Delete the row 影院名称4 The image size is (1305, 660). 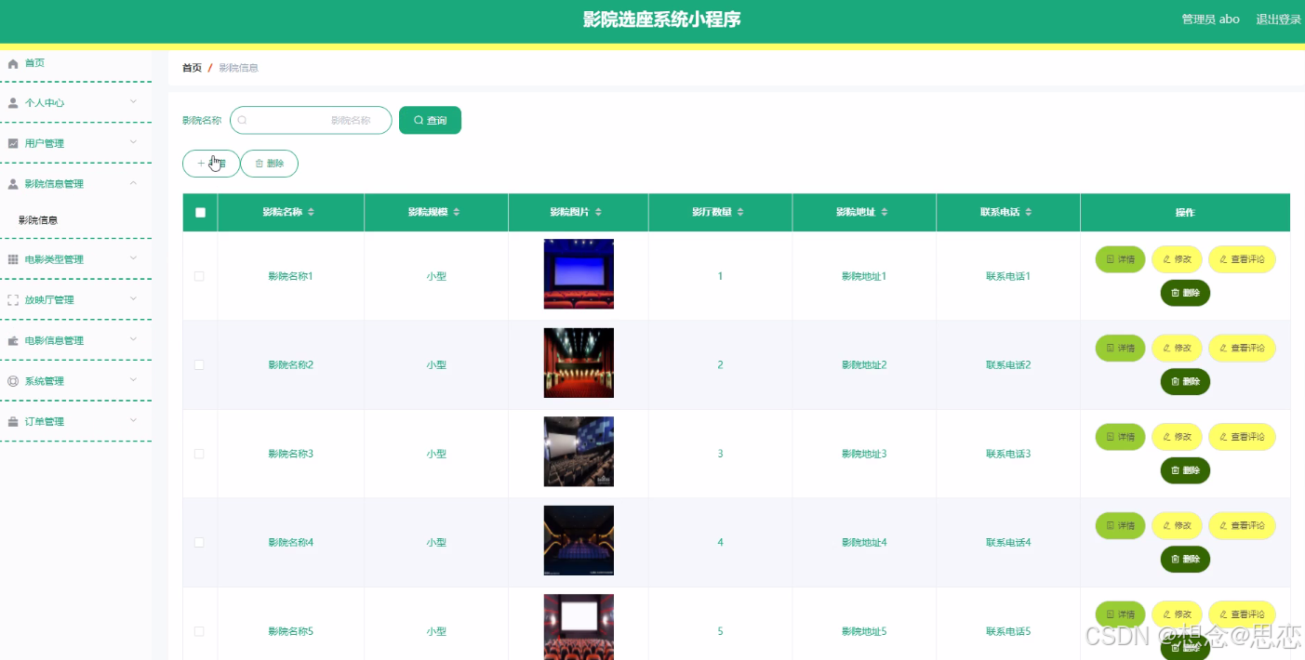(x=1185, y=559)
